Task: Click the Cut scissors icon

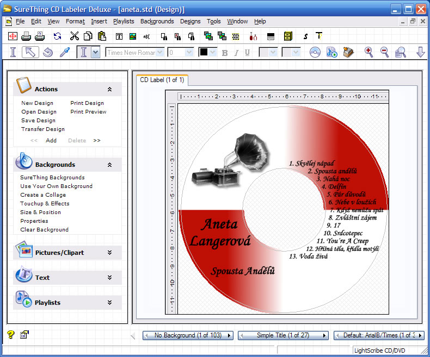Action: 75,36
